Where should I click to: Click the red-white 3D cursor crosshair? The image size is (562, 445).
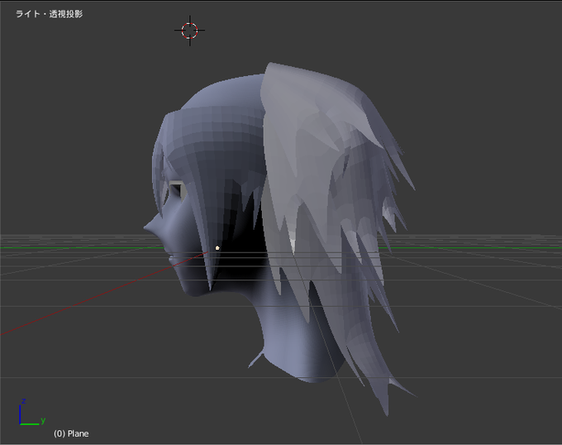coord(189,31)
